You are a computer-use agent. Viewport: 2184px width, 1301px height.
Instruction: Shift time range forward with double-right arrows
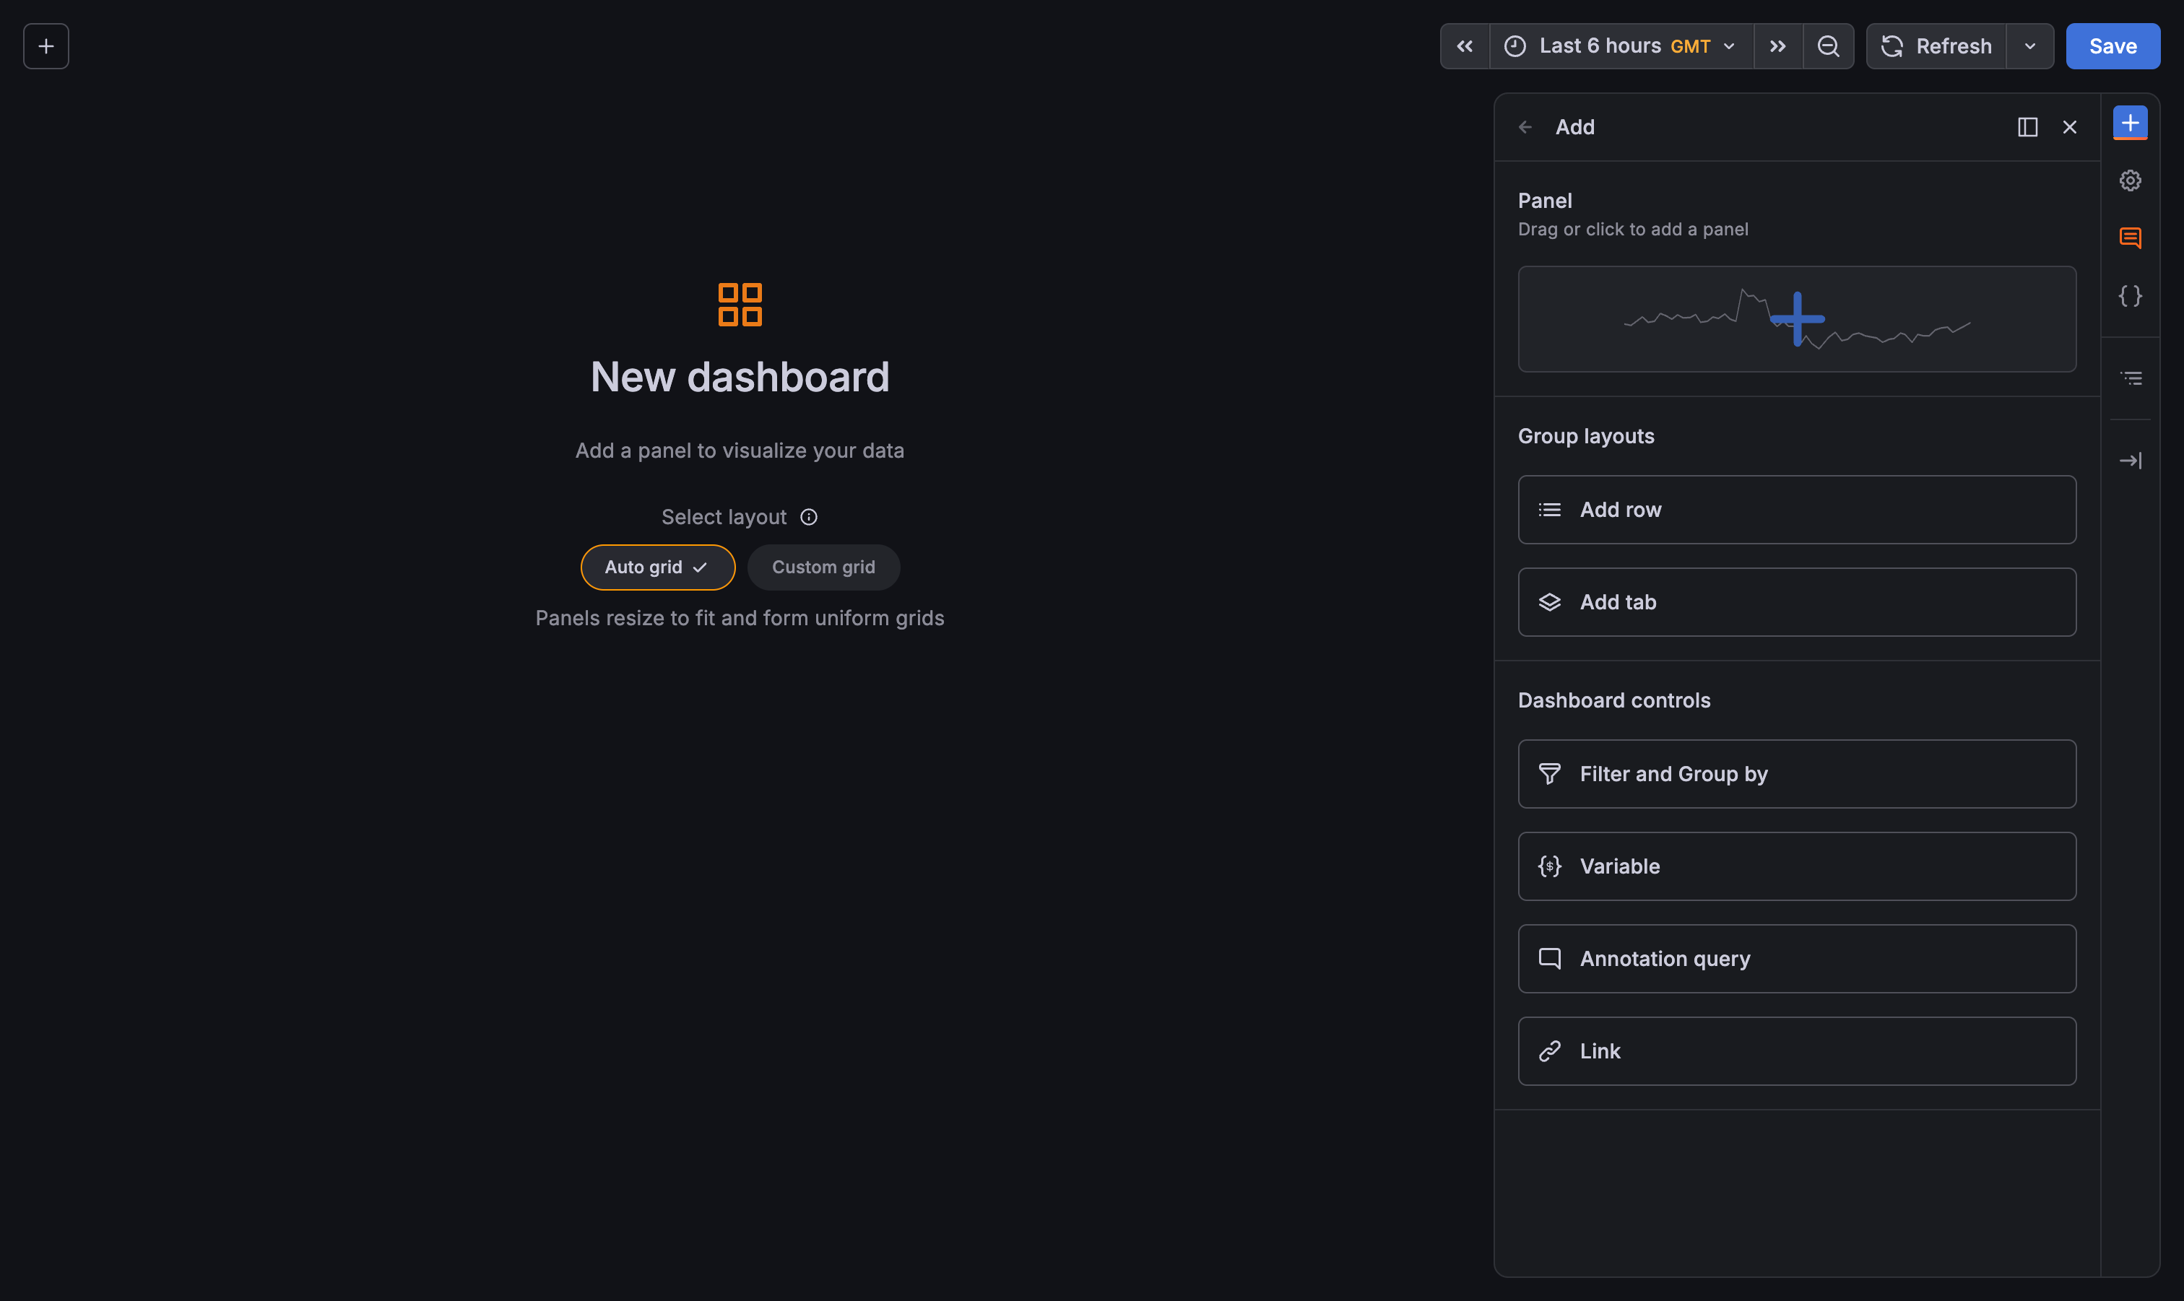1778,45
